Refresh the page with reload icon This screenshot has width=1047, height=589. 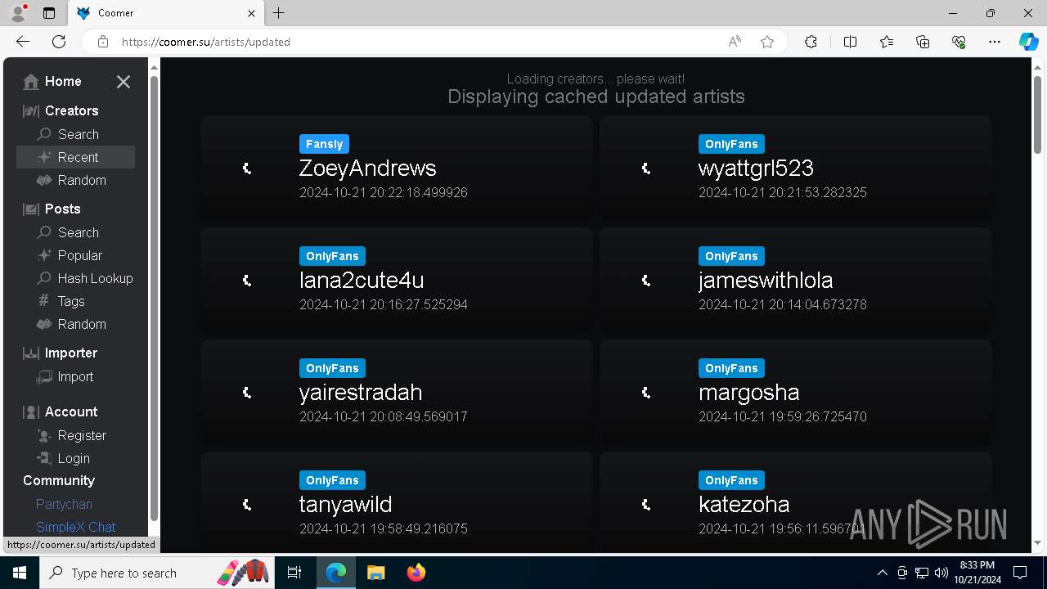tap(59, 42)
